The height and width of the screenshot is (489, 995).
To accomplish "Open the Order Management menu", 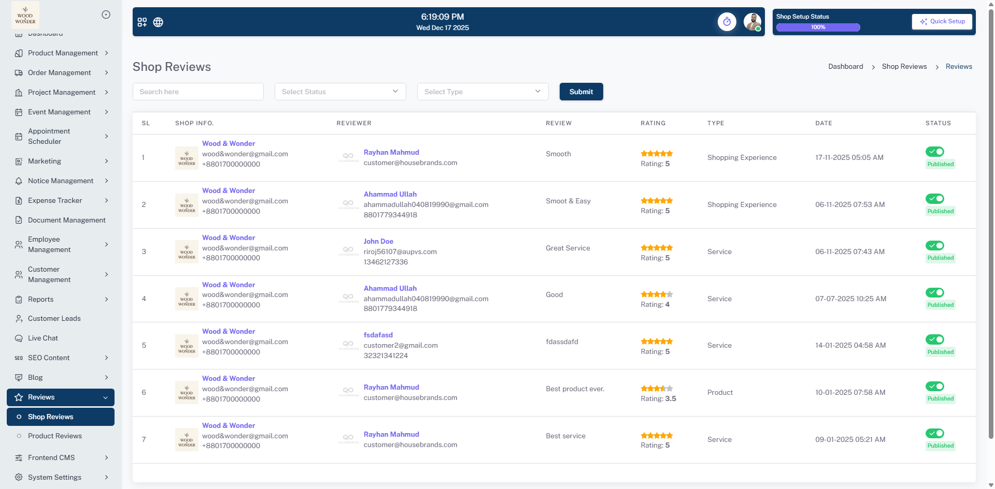I will 60,73.
